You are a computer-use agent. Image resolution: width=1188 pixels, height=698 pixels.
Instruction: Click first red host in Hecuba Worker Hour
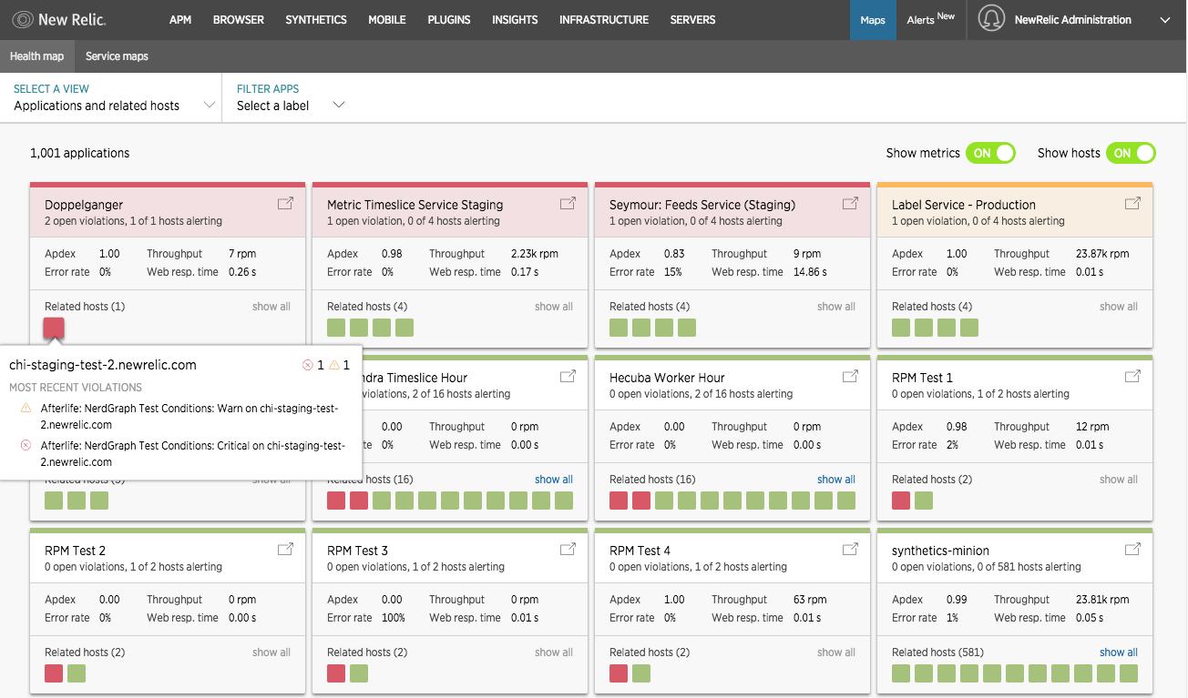[619, 501]
